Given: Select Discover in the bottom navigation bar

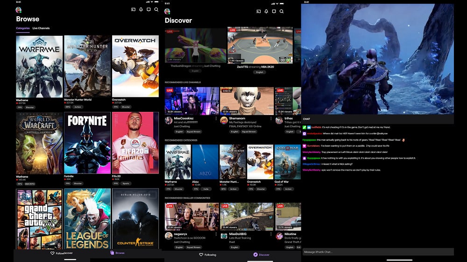Looking at the screenshot, I should coord(262,255).
